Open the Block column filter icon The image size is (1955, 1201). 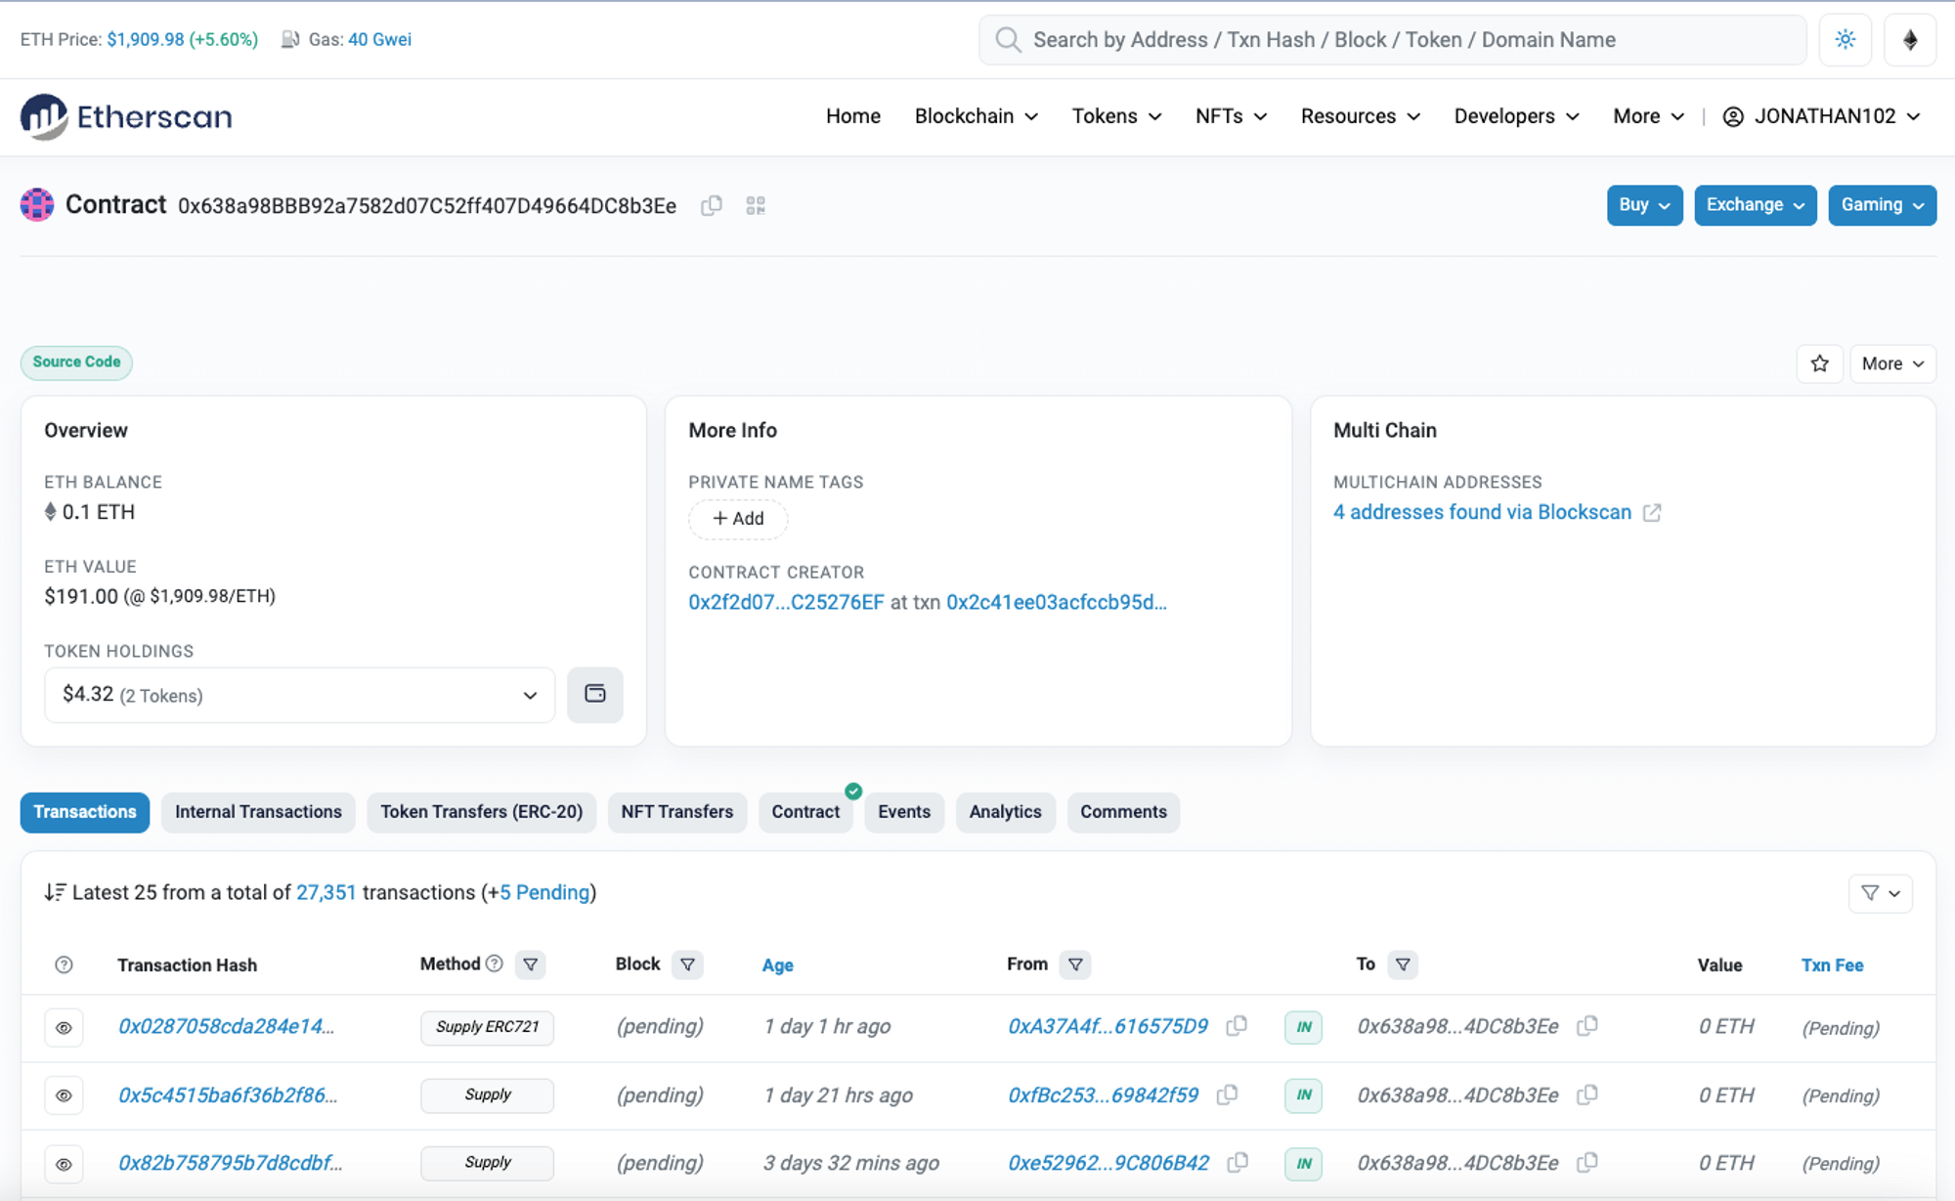[x=688, y=965]
